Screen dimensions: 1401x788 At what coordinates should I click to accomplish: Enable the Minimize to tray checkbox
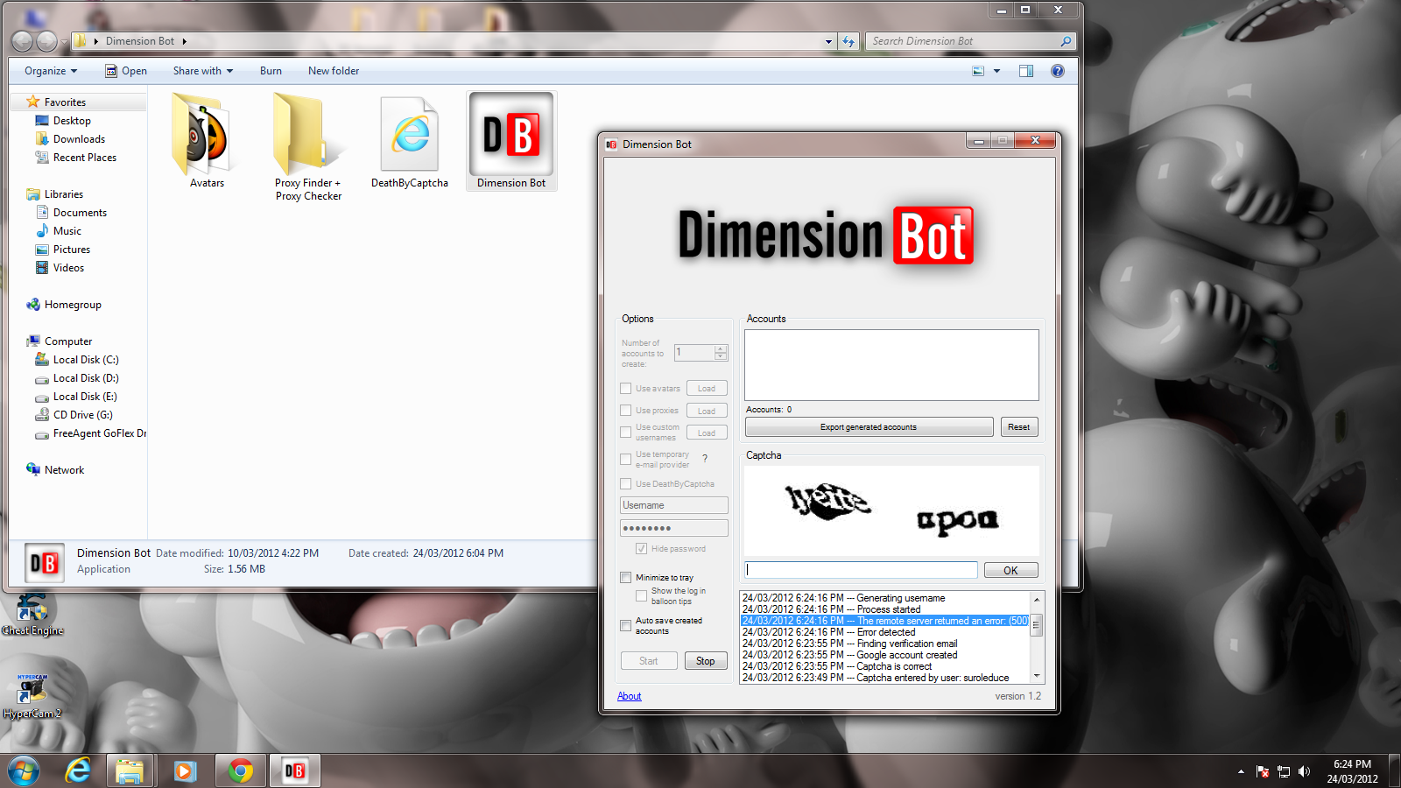(625, 577)
